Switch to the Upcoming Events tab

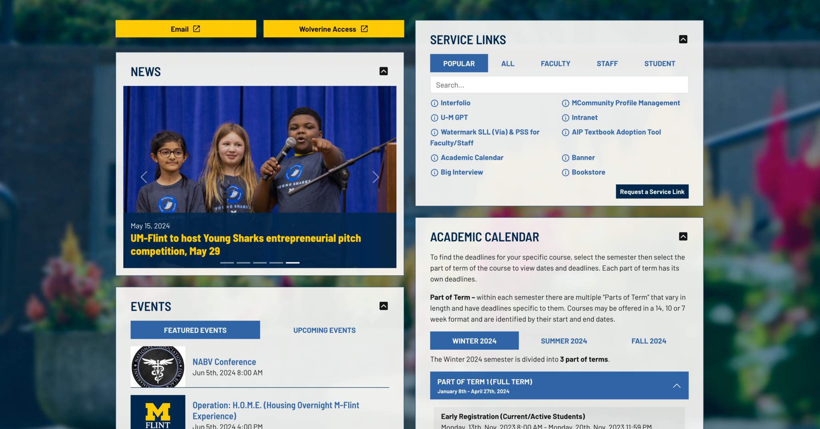[324, 330]
